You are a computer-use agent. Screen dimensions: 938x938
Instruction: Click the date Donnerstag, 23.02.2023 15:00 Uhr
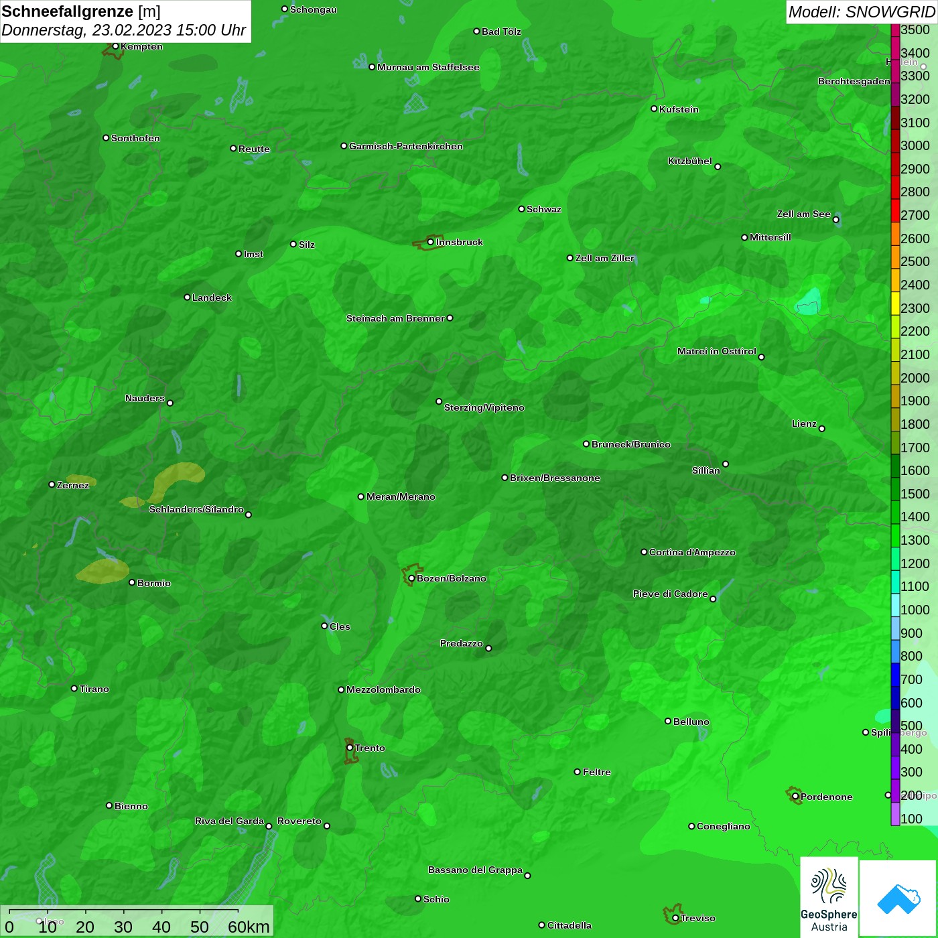124,31
